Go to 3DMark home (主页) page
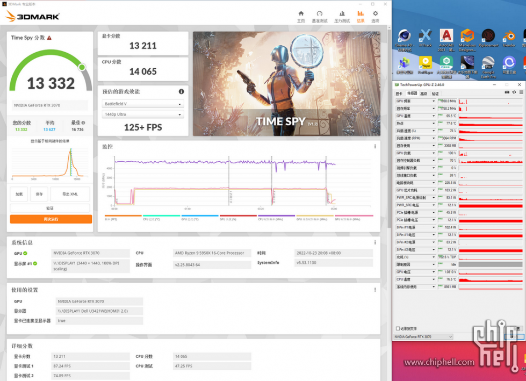This screenshot has width=526, height=381. tap(301, 17)
